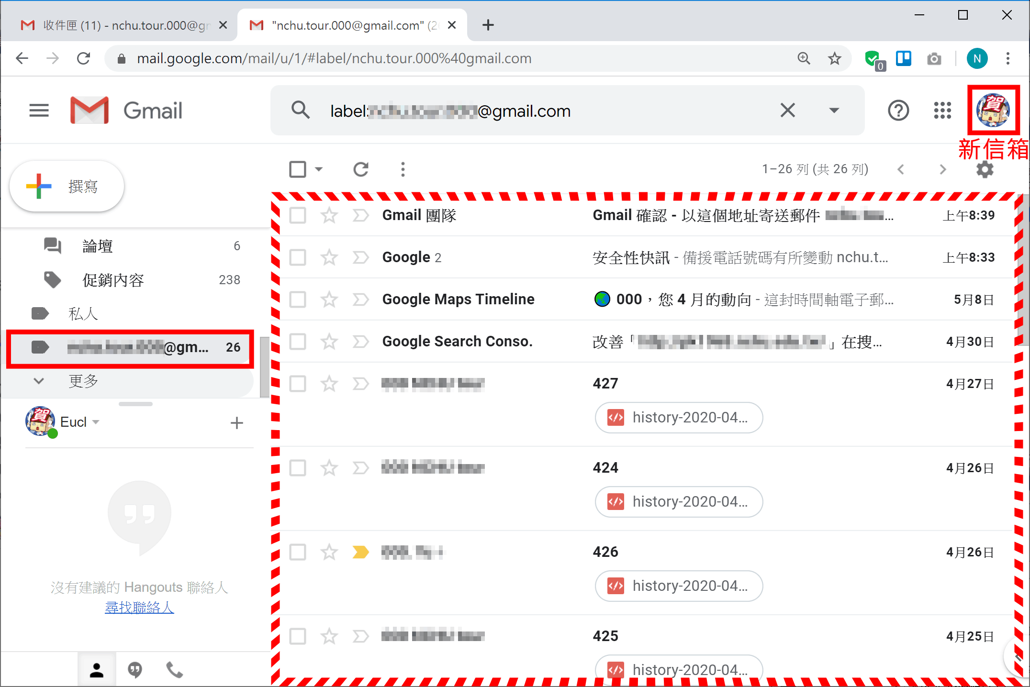
Task: Click the Gmail logo
Action: click(126, 111)
